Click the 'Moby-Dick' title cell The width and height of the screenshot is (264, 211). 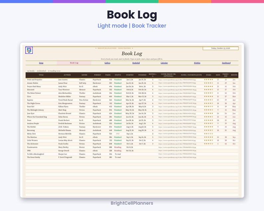pos(31,134)
